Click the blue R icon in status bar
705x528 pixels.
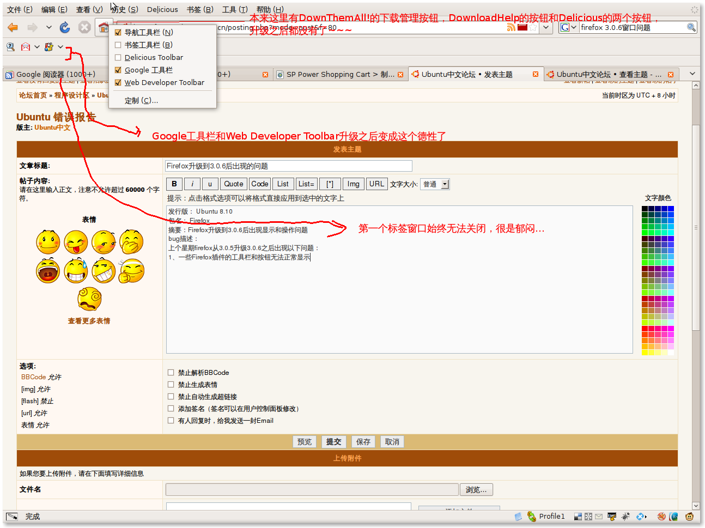(673, 517)
